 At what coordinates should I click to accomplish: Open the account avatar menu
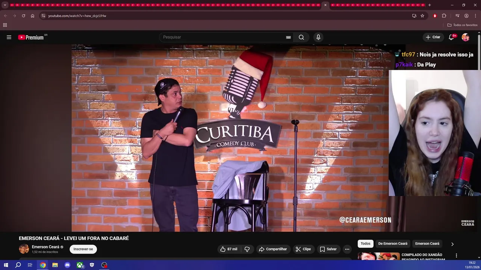click(x=466, y=37)
